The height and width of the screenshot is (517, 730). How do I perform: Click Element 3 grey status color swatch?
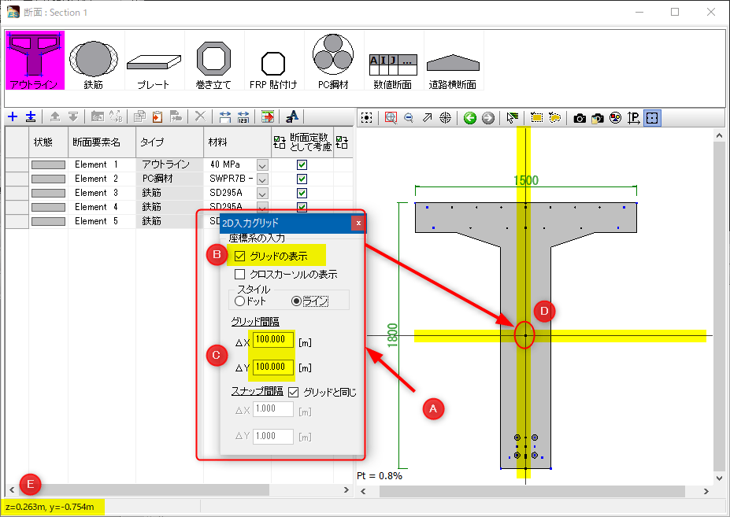tap(48, 193)
